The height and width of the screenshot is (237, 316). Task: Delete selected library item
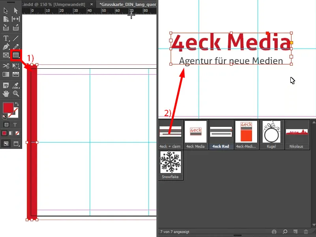tap(306, 231)
